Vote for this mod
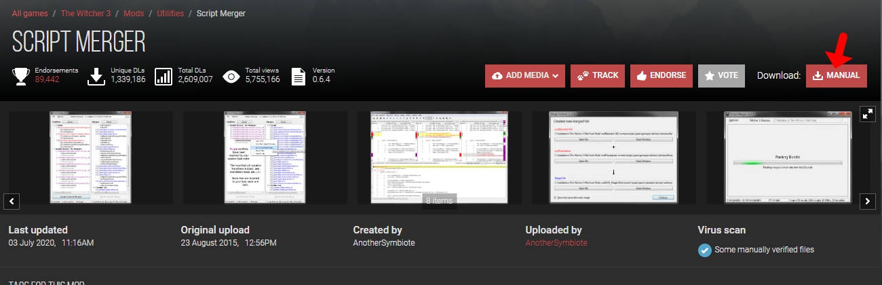The width and height of the screenshot is (882, 285). [722, 76]
